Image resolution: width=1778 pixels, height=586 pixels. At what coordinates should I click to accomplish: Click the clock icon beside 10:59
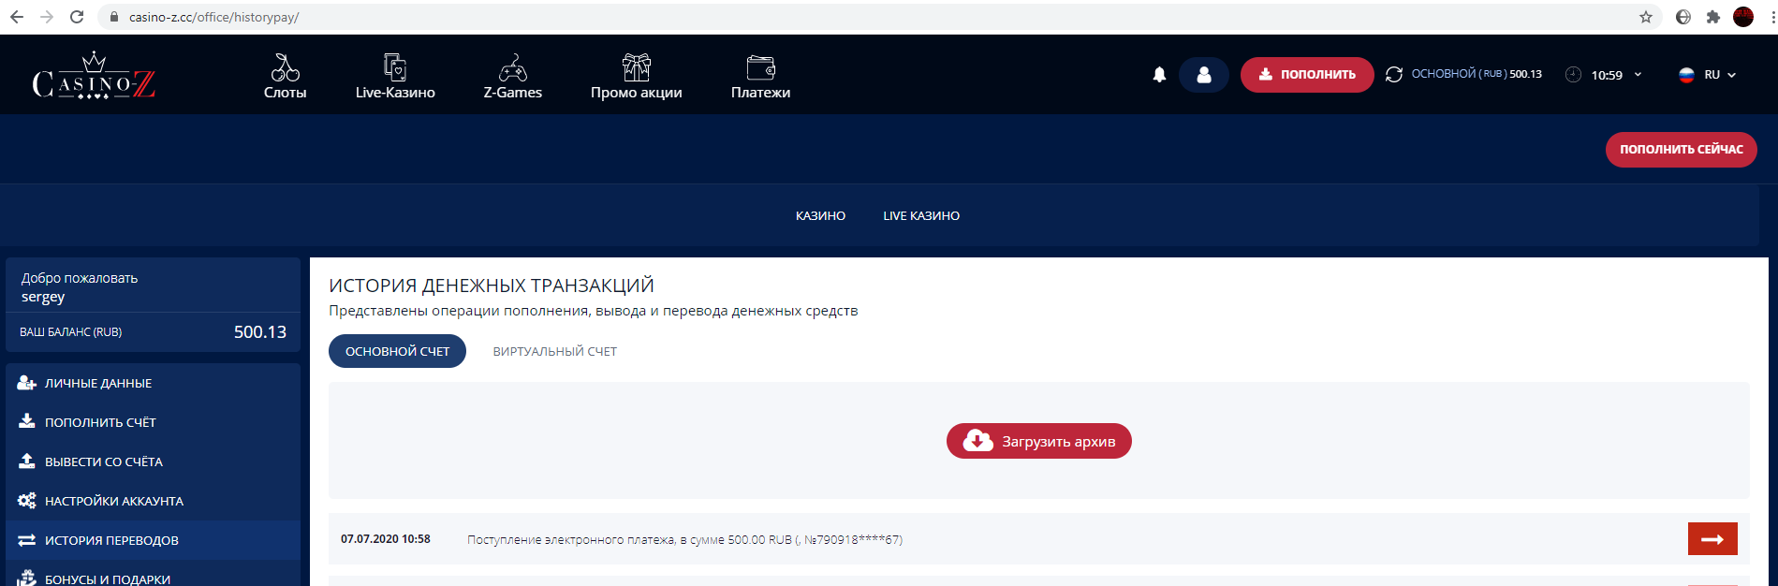pos(1573,75)
